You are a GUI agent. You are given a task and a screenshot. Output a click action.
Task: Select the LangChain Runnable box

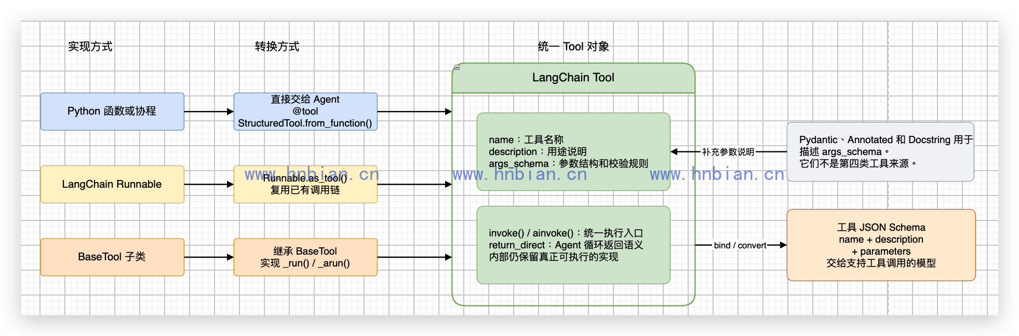point(112,184)
